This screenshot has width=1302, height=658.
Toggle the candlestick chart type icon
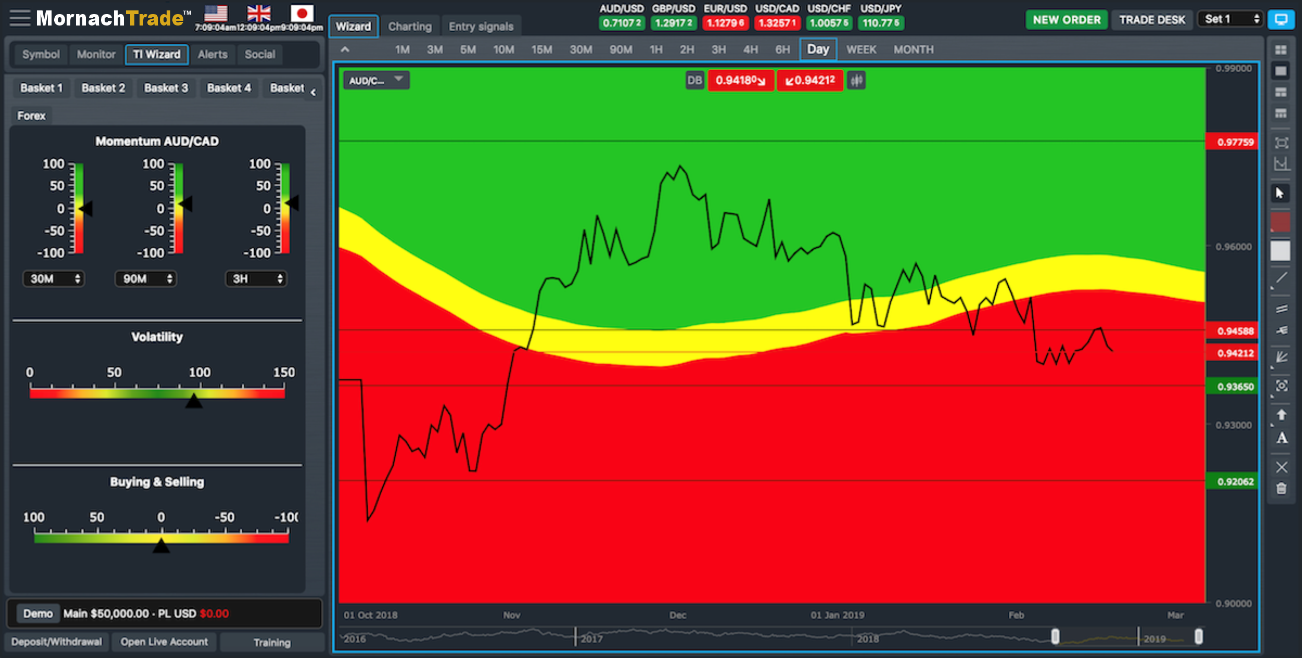pyautogui.click(x=856, y=81)
